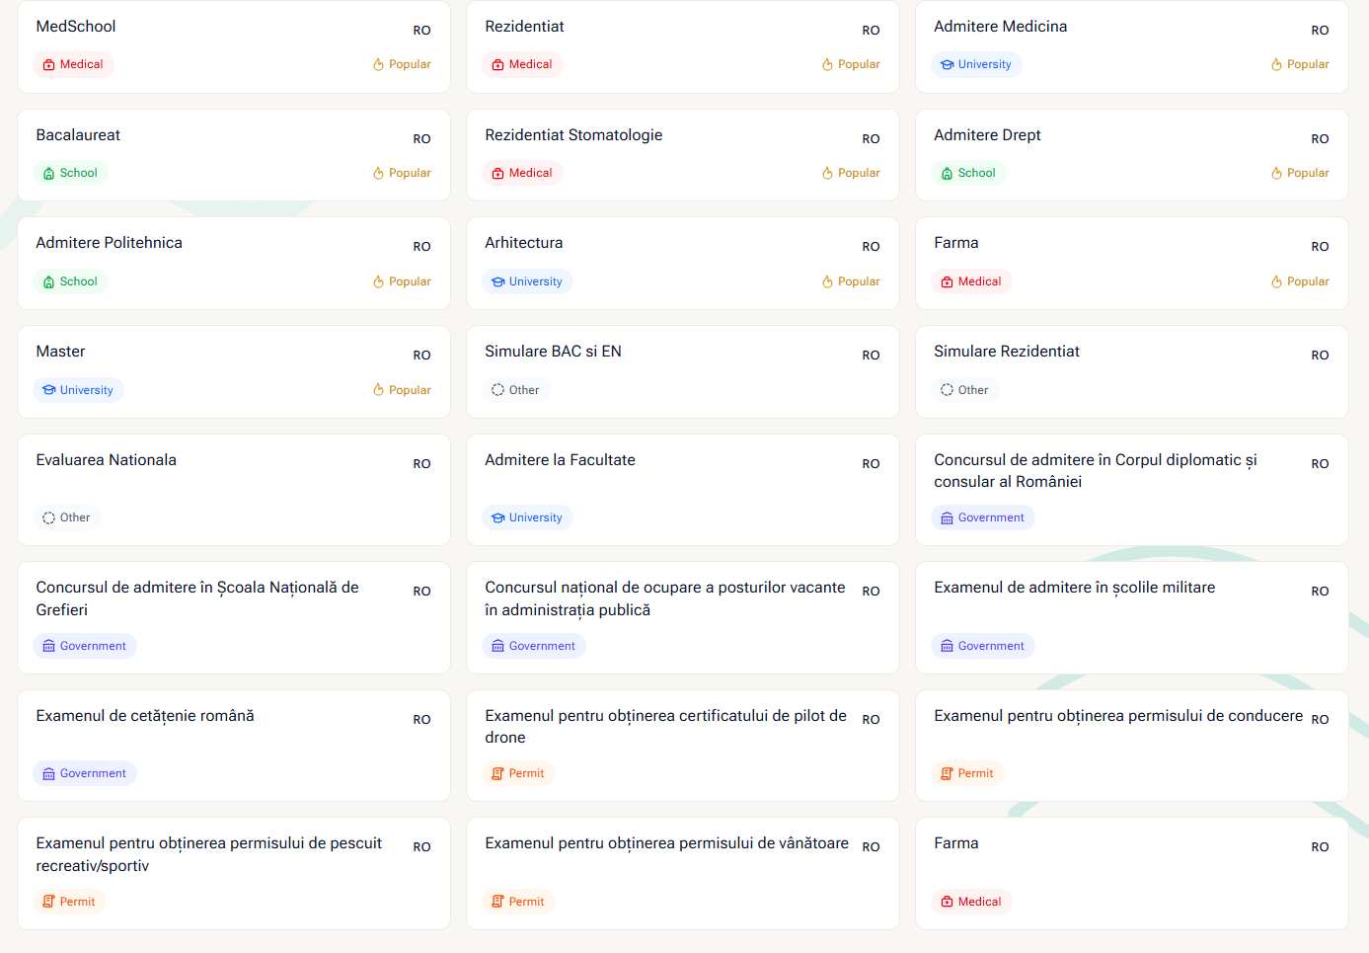Click the Permit icon on drone pilot card
The height and width of the screenshot is (953, 1369).
[x=497, y=774]
